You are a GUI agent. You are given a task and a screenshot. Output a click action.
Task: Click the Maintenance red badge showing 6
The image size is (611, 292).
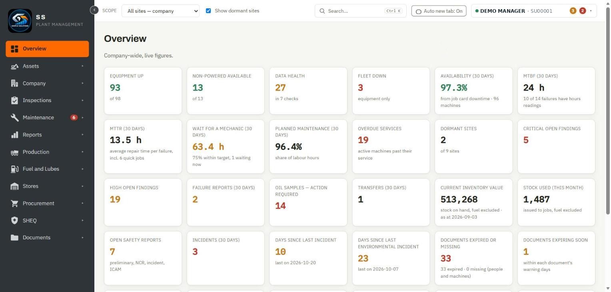click(x=74, y=118)
